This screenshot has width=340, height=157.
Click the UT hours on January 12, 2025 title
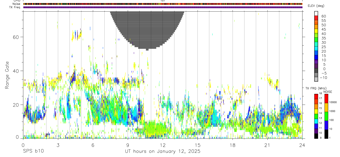point(163,151)
